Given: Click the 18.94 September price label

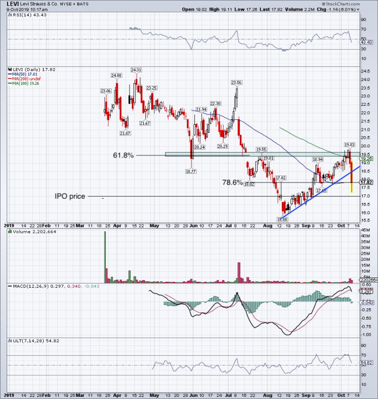Looking at the screenshot, I should tap(318, 159).
